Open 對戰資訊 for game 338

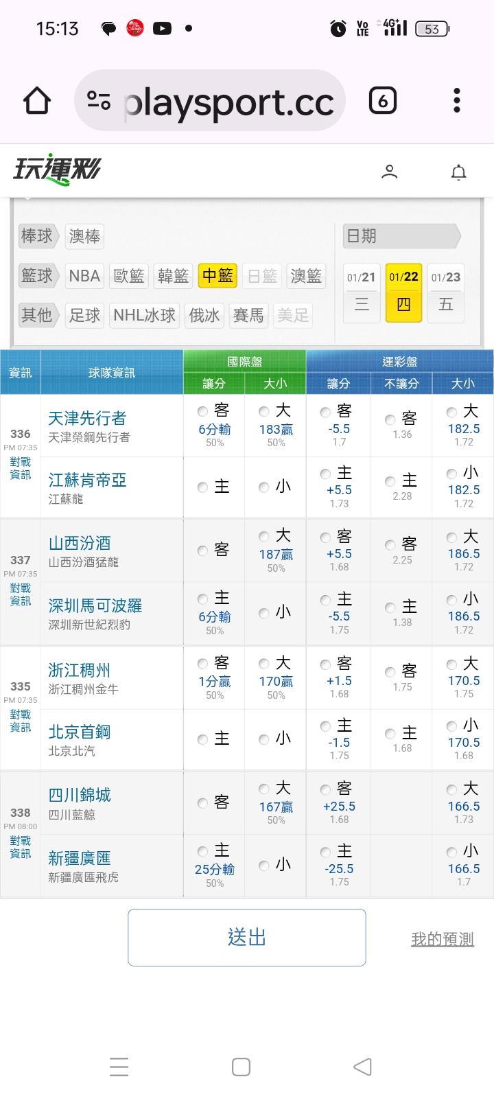[x=21, y=847]
